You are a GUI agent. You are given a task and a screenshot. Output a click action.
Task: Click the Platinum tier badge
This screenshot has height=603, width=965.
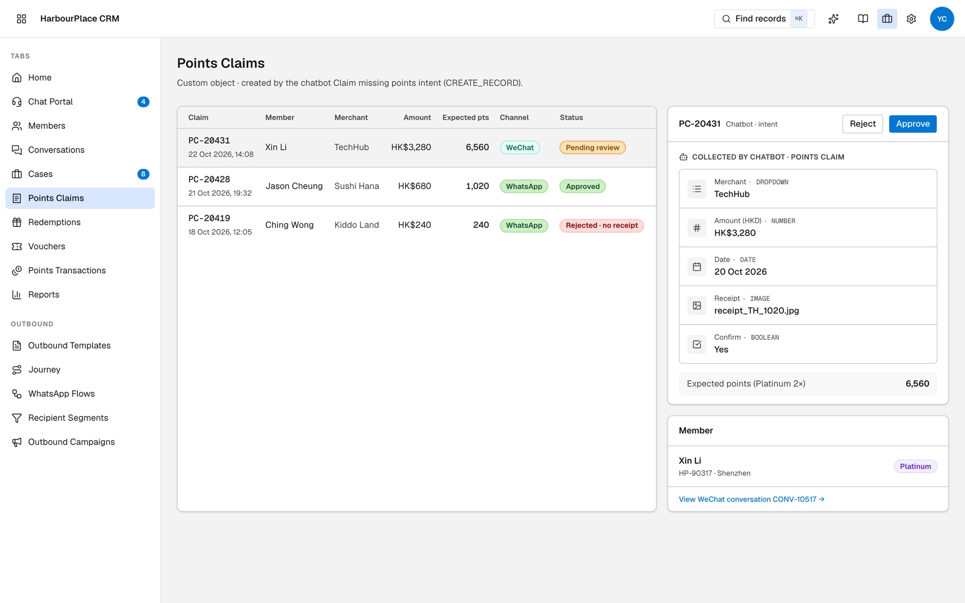pos(915,466)
